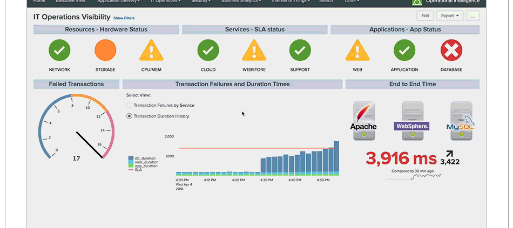The image size is (513, 228).
Task: Click the Failed Transactions panel header
Action: tap(76, 84)
